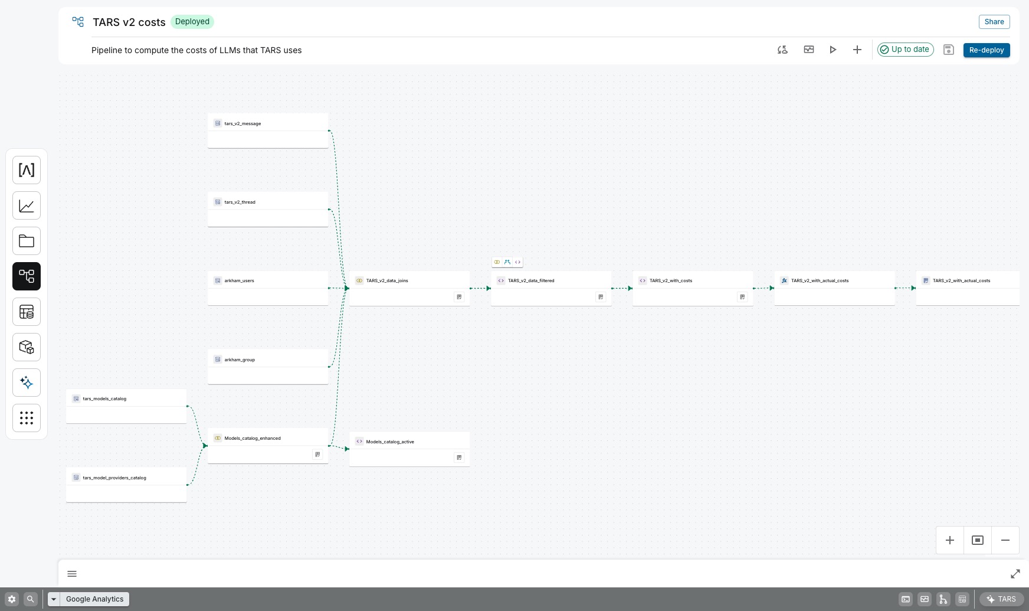Screen dimensions: 1029x611
Task: Zoom in on the canvas
Action: coord(950,540)
